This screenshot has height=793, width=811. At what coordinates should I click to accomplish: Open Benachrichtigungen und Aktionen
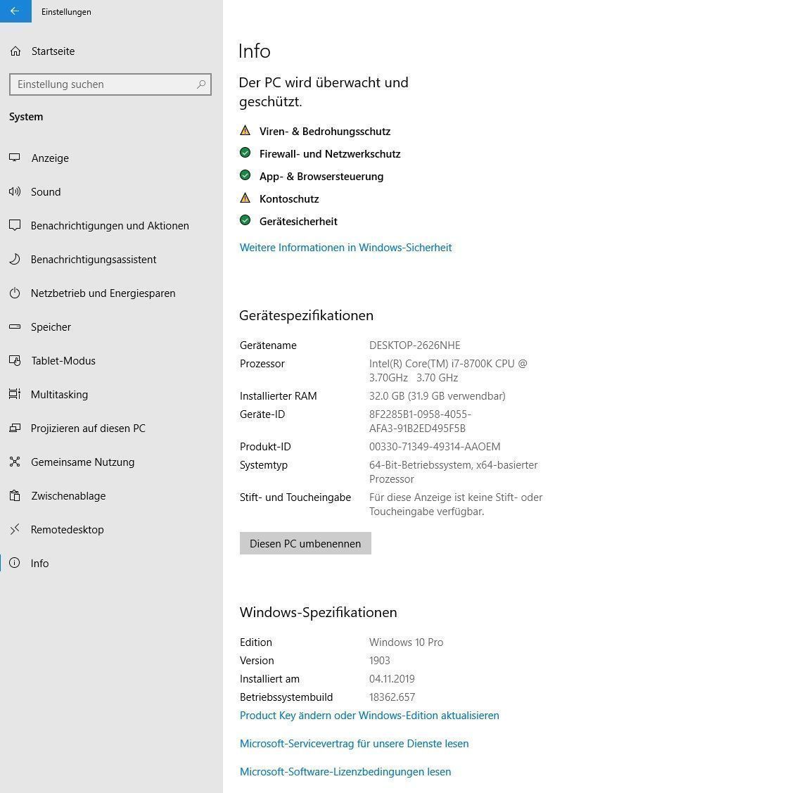click(x=110, y=226)
